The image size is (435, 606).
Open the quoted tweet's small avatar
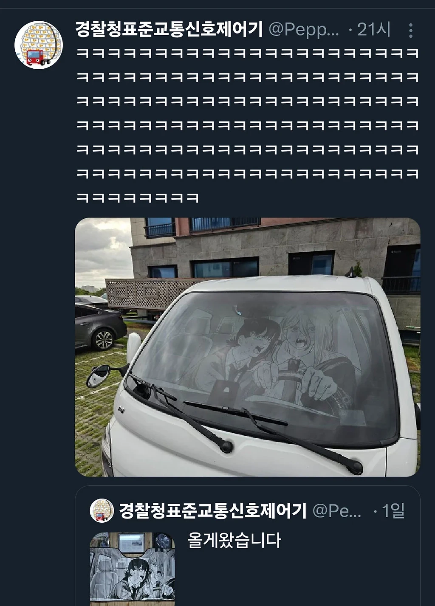[x=102, y=510]
